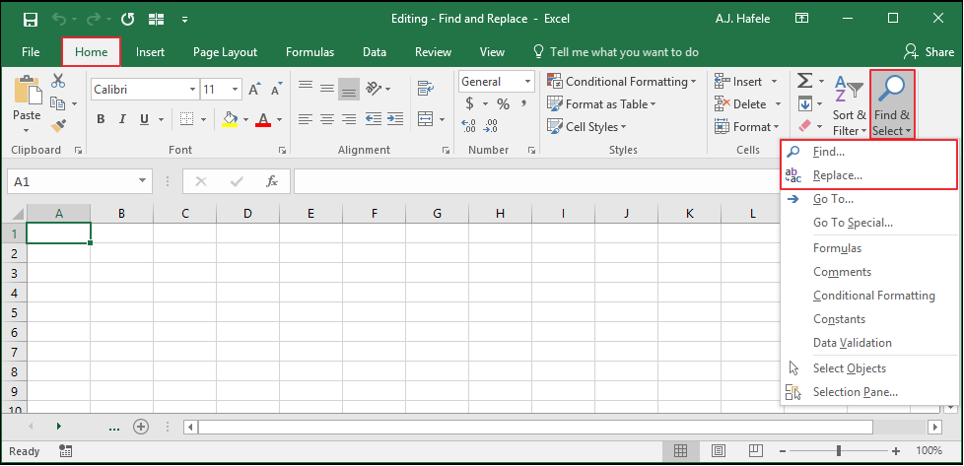Click the Format Painter brush icon
The height and width of the screenshot is (466, 964).
(58, 127)
